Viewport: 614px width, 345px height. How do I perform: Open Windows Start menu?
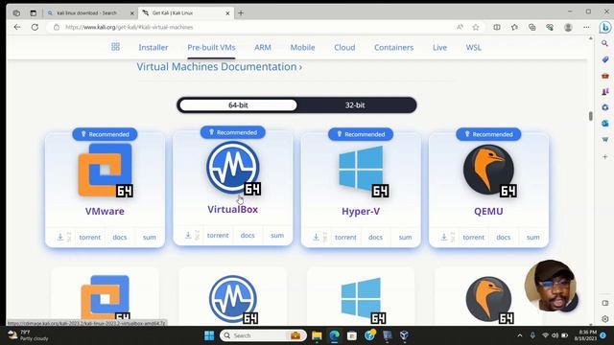209,335
